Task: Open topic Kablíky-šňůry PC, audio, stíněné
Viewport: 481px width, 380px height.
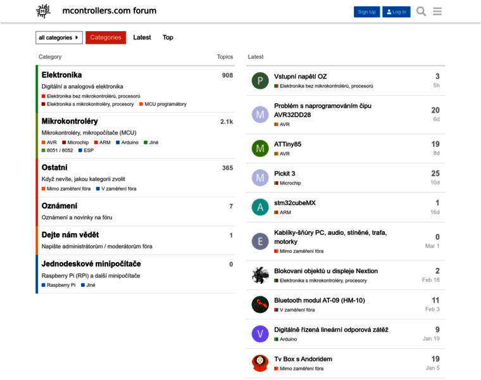Action: pyautogui.click(x=330, y=237)
